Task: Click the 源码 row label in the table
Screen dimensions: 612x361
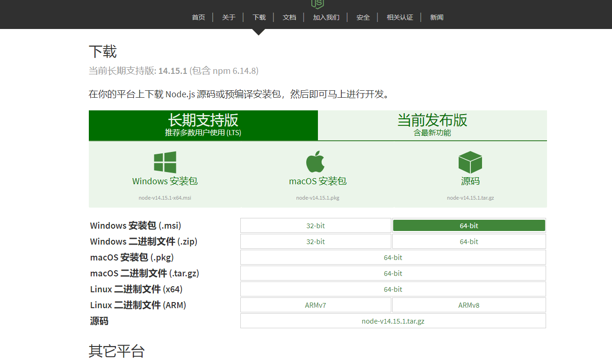Action: (99, 321)
